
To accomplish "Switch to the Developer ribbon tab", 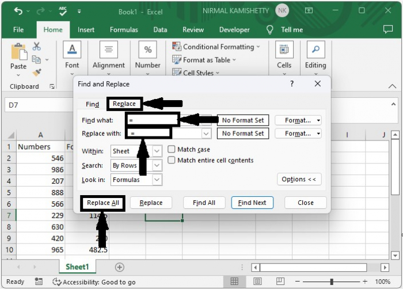I will point(234,30).
